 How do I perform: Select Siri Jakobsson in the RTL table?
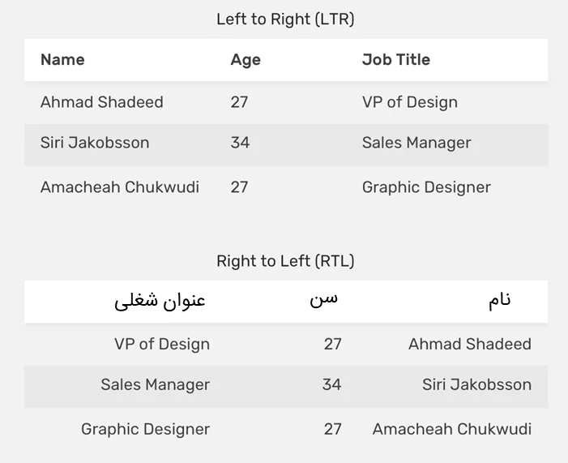point(476,384)
